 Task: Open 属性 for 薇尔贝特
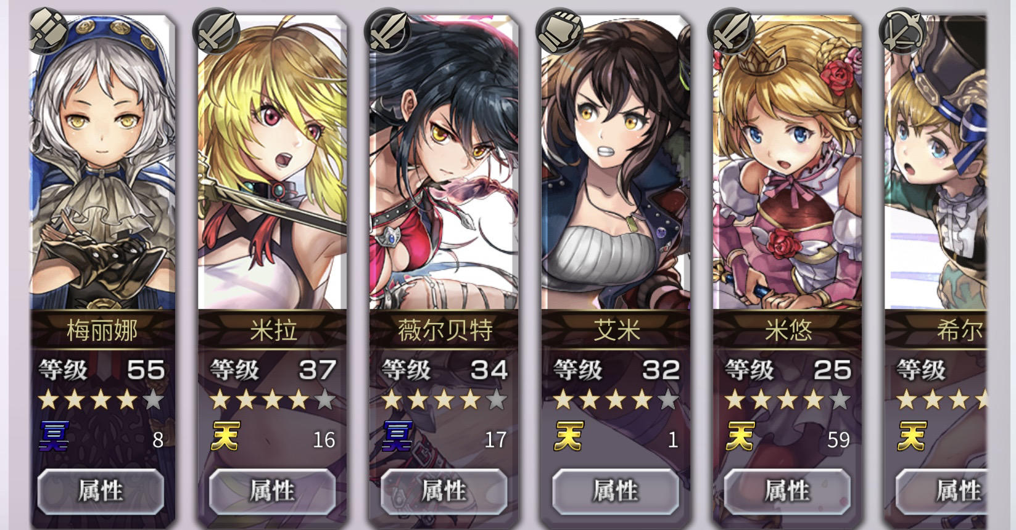[444, 491]
